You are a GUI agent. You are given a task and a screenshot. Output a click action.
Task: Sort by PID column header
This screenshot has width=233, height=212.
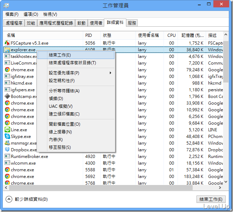tap(92, 35)
